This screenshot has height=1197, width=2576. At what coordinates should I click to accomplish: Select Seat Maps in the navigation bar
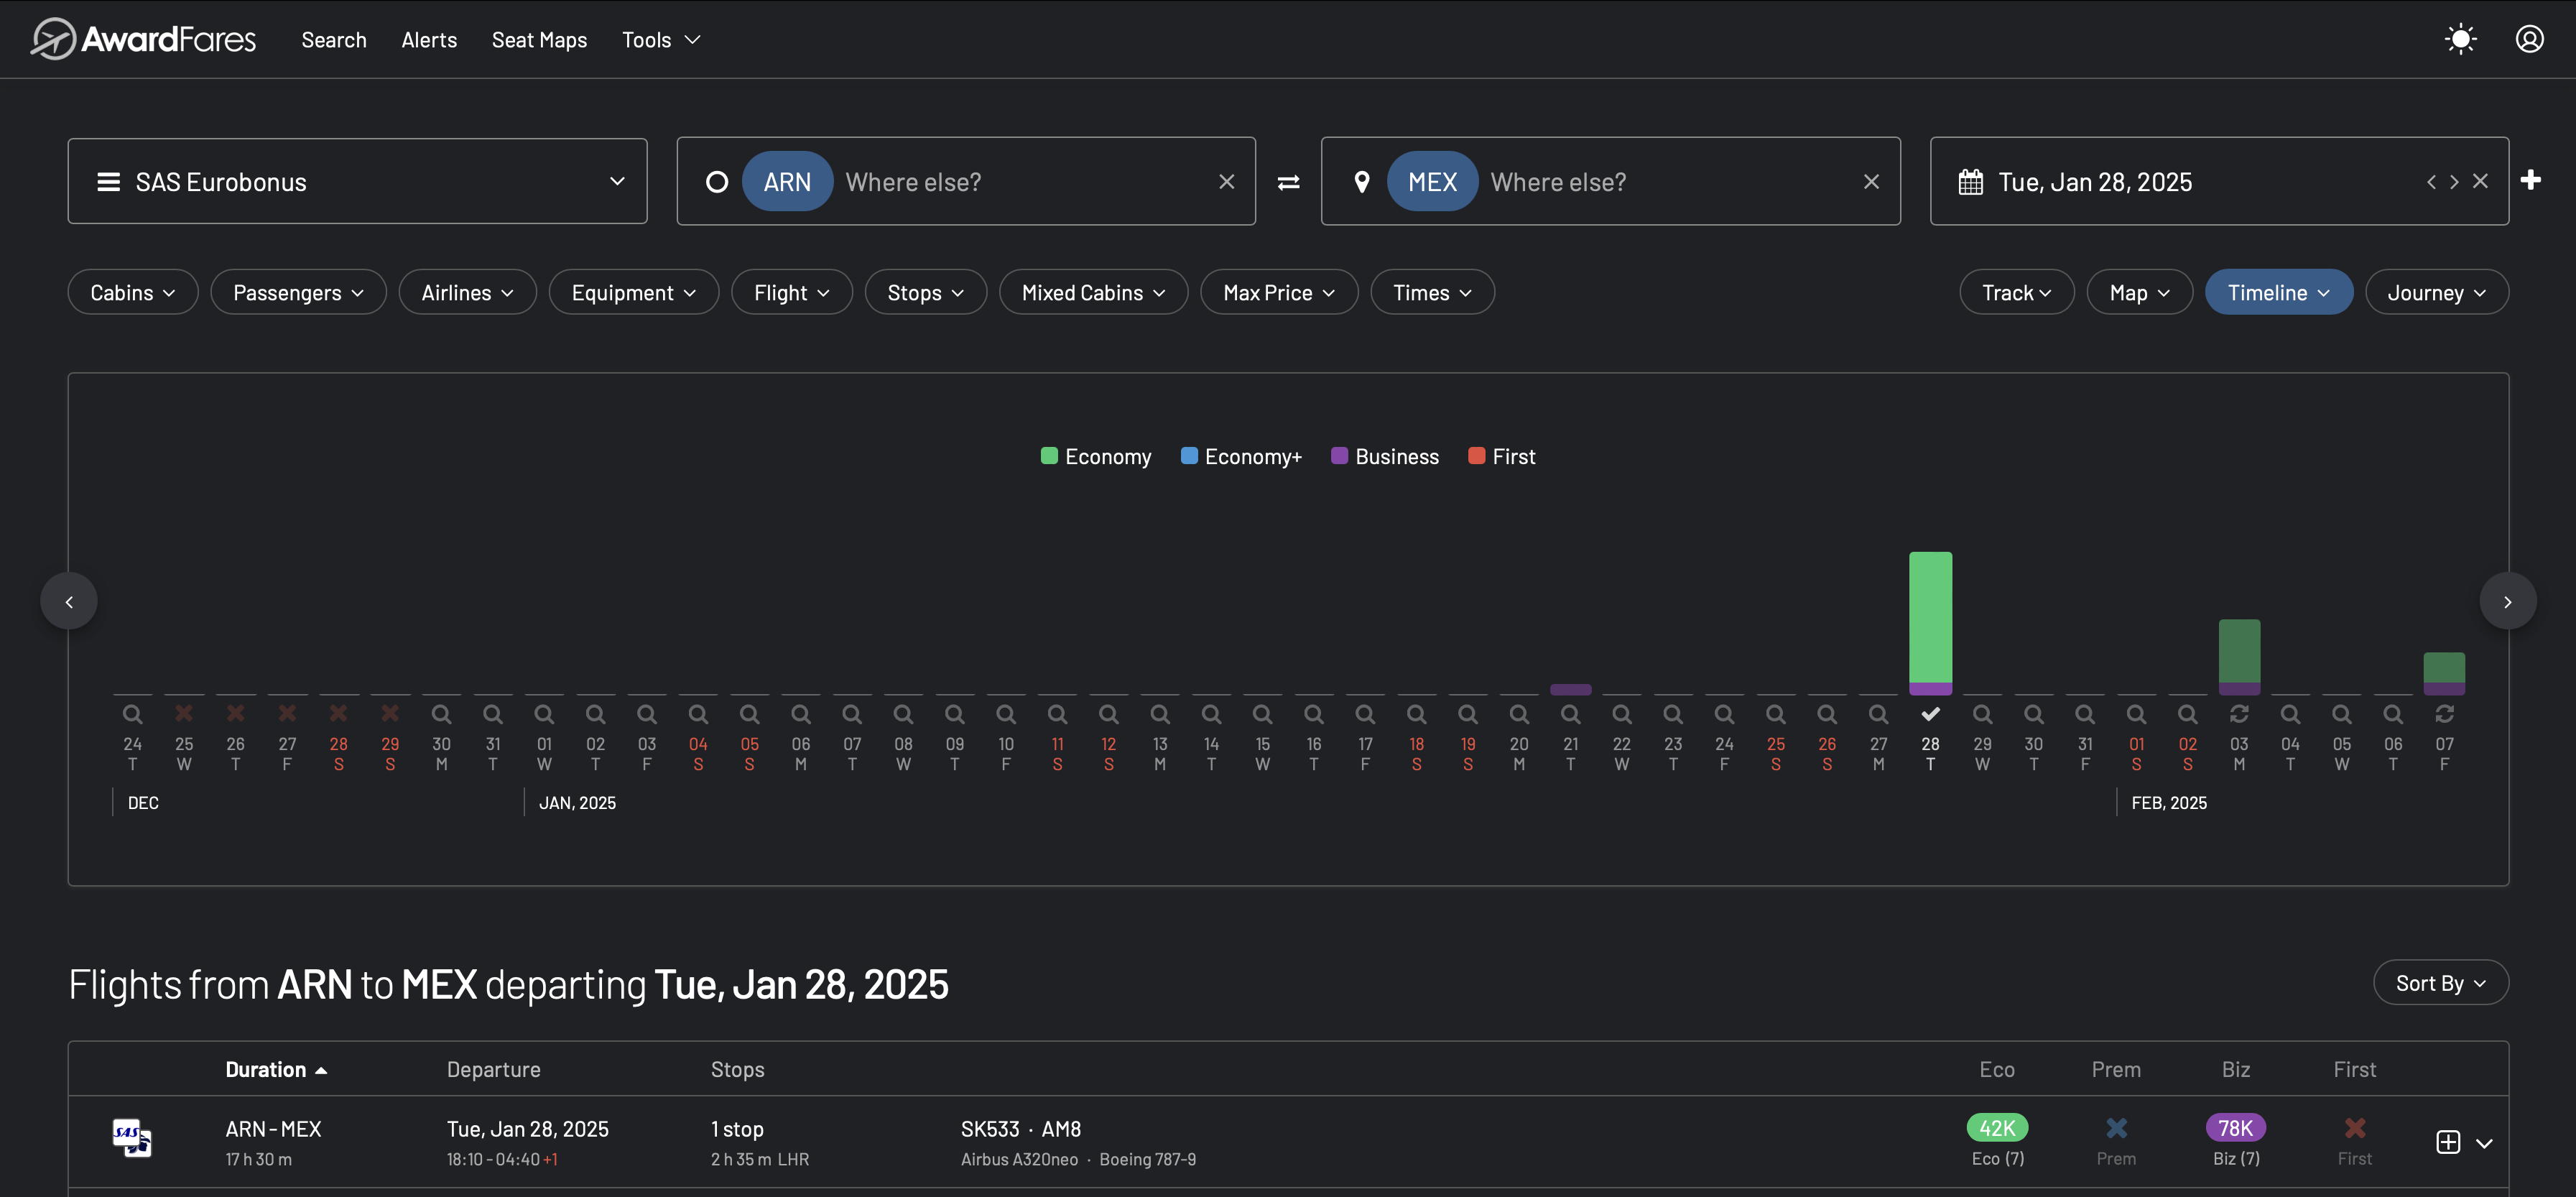coord(539,40)
